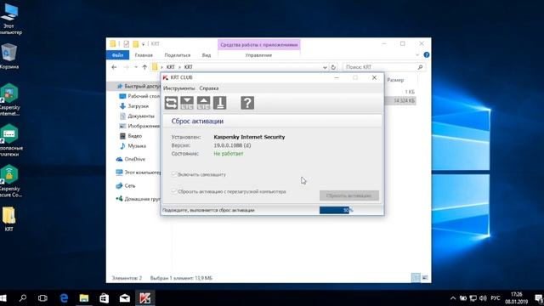
Task: Click the Сбросить активацию button
Action: click(x=349, y=195)
